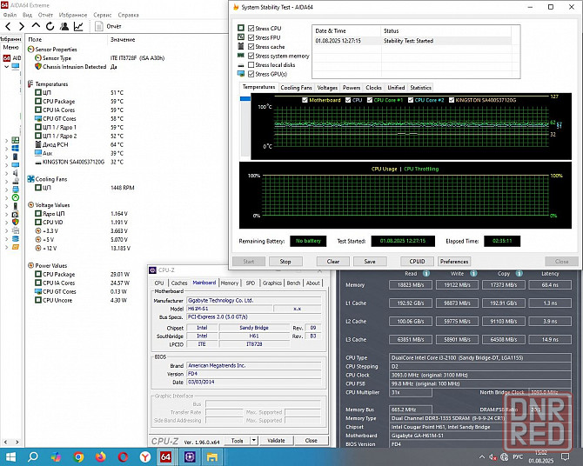The height and width of the screenshot is (466, 583).
Task: Click the temperature graph color selector strip
Action: click(245, 126)
